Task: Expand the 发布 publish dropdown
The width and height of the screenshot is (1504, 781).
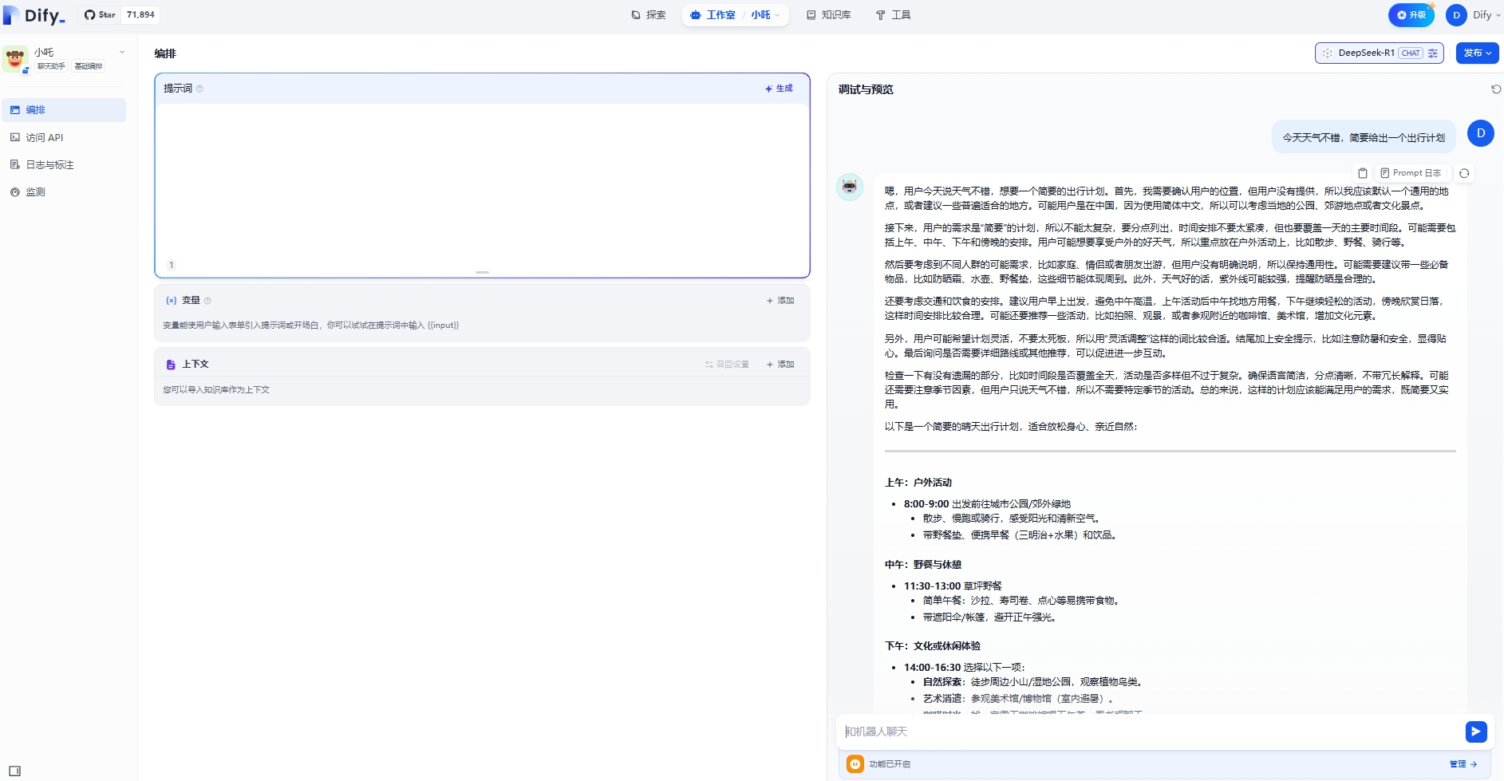Action: 1477,53
